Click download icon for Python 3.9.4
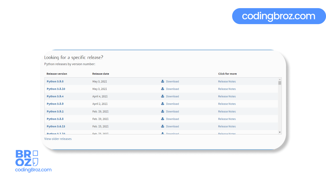Screen dimensions: 326x183 tap(162, 96)
